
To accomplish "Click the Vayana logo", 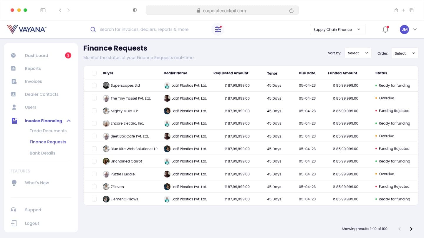I will (x=26, y=29).
